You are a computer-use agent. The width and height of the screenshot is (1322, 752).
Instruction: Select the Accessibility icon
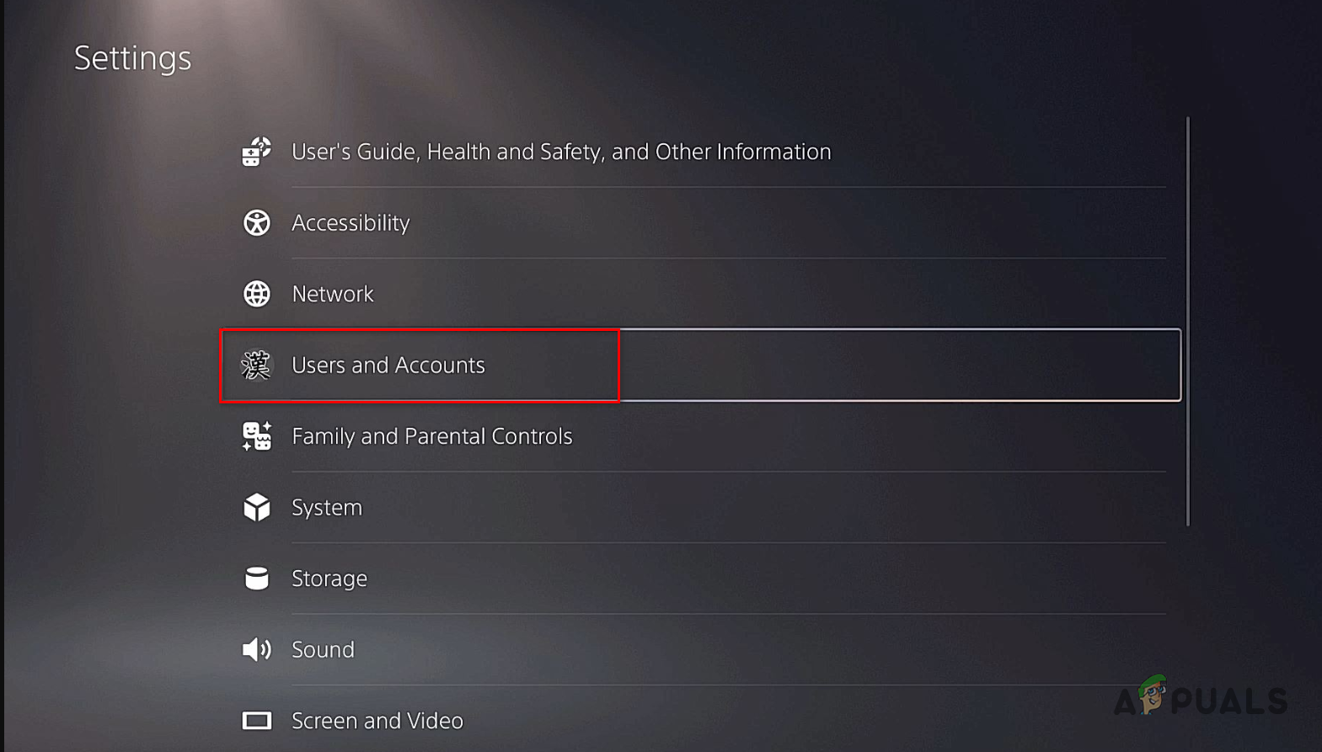(x=256, y=222)
